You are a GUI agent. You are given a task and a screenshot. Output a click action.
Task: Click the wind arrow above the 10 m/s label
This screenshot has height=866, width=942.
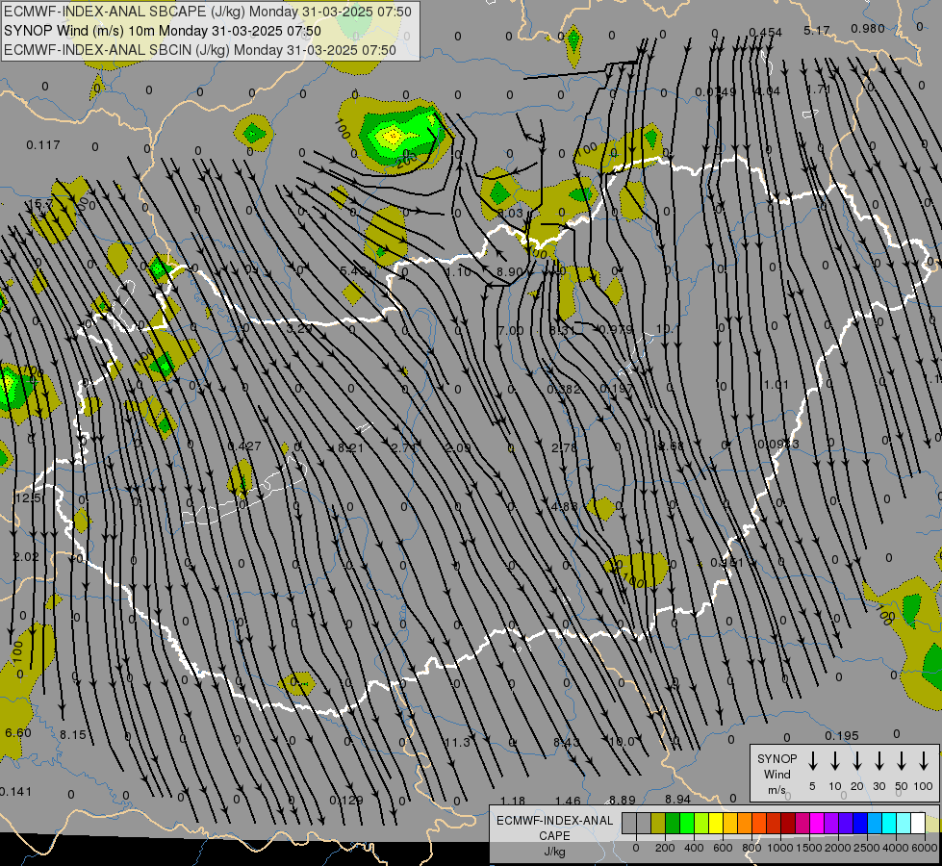[834, 761]
